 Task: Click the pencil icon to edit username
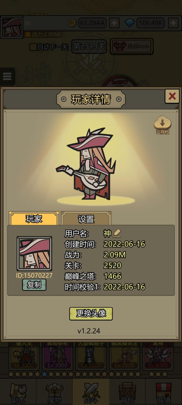(x=117, y=233)
